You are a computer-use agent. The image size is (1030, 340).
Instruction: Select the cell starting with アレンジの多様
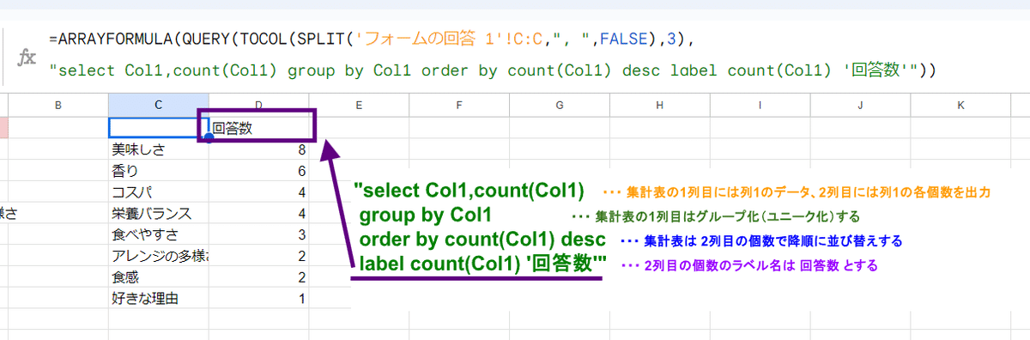point(159,257)
